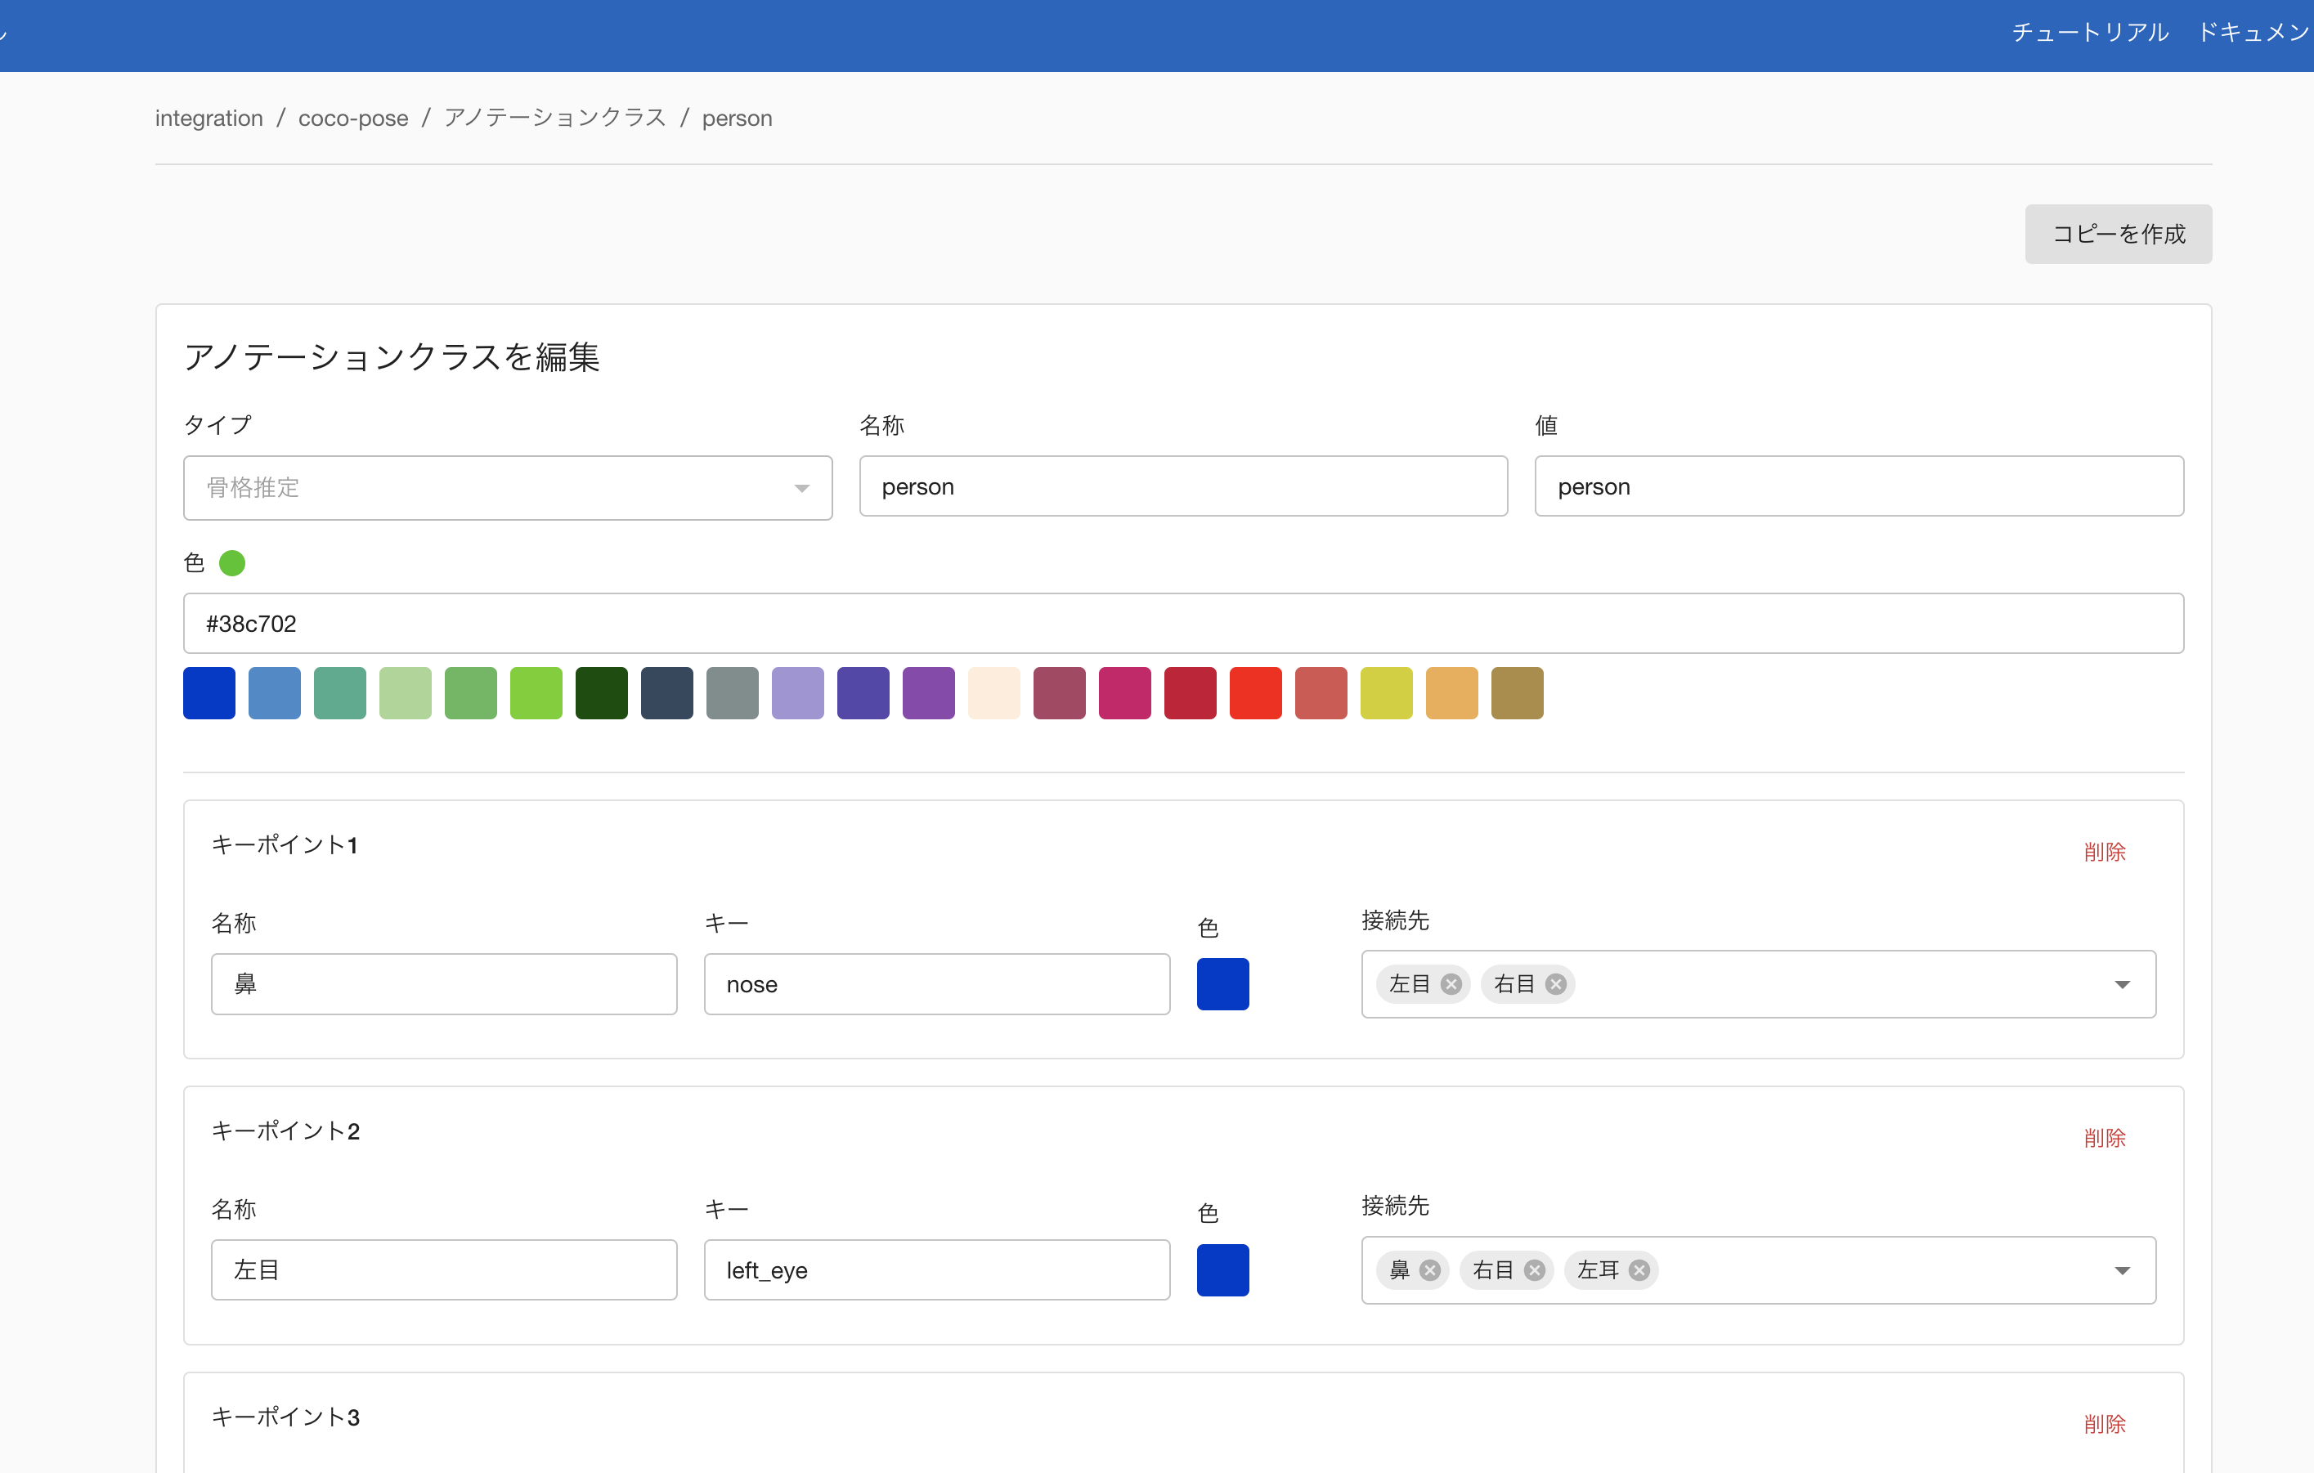Image resolution: width=2314 pixels, height=1473 pixels.
Task: Pick the bright red color swatch
Action: pyautogui.click(x=1255, y=693)
